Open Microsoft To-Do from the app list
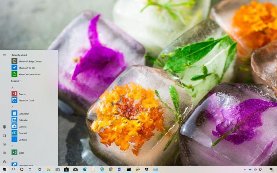Image resolution: width=277 pixels, height=173 pixels. 23,68
